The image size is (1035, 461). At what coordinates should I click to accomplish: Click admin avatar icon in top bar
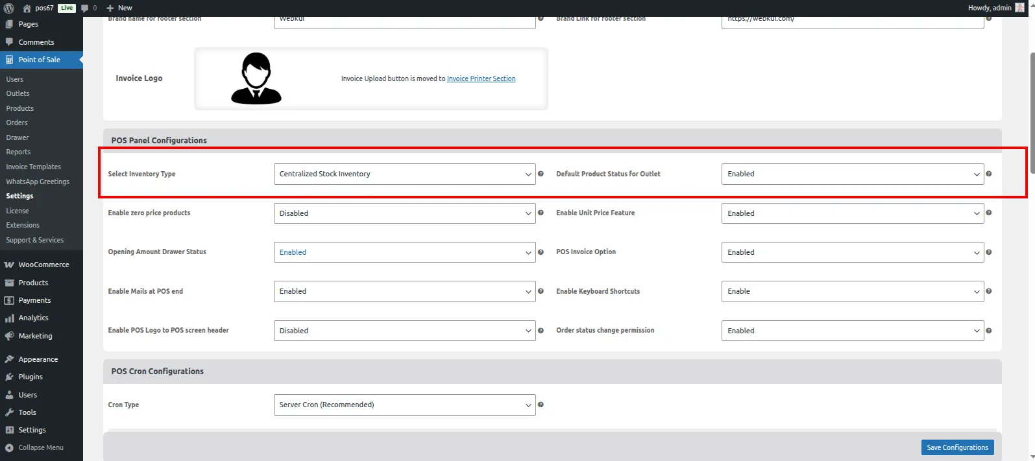coord(1019,8)
